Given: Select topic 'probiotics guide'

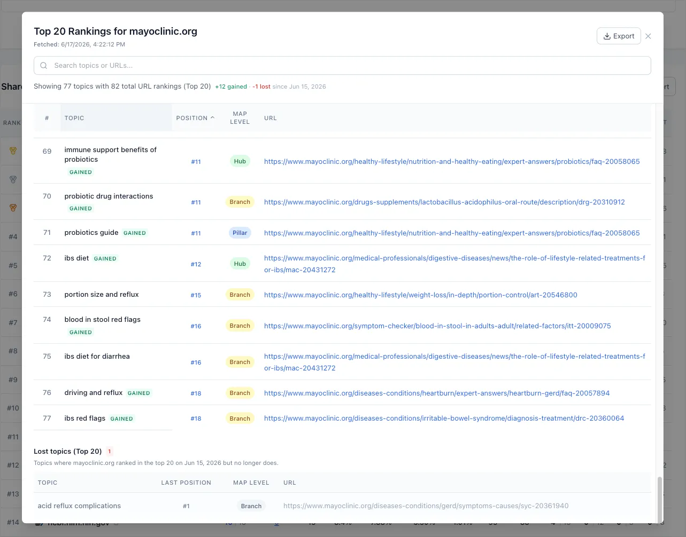Looking at the screenshot, I should 91,232.
